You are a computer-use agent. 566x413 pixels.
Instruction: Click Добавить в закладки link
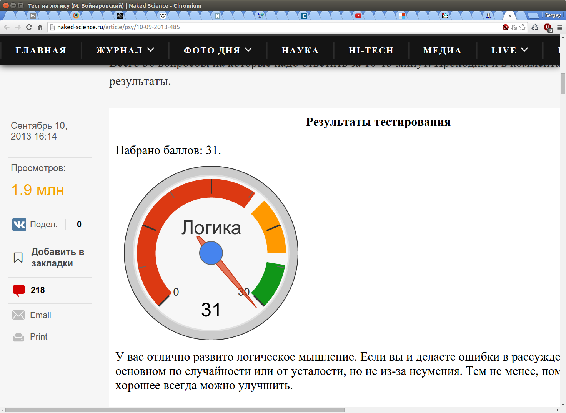[x=58, y=258]
